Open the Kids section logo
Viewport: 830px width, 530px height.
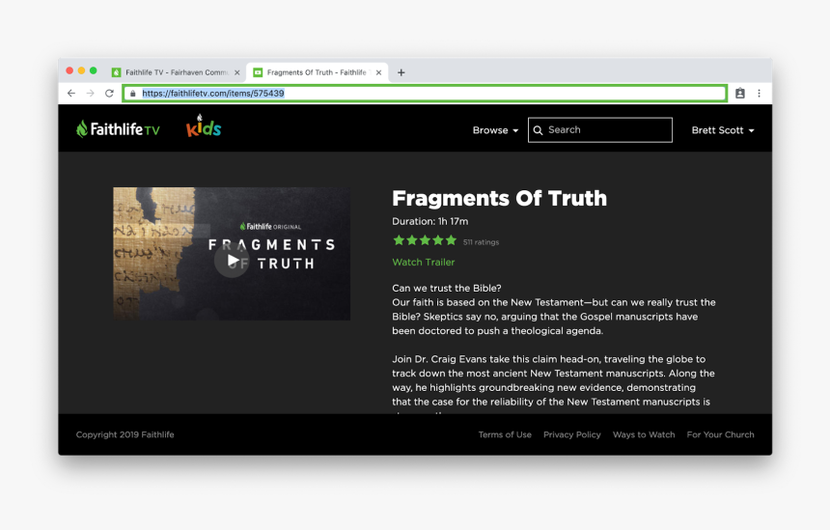(204, 126)
